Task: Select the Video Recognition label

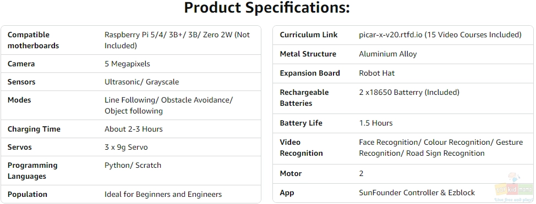Action: tap(301, 148)
